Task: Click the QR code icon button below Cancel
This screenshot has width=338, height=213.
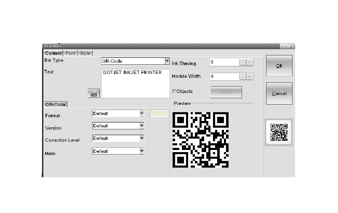Action: pyautogui.click(x=279, y=132)
